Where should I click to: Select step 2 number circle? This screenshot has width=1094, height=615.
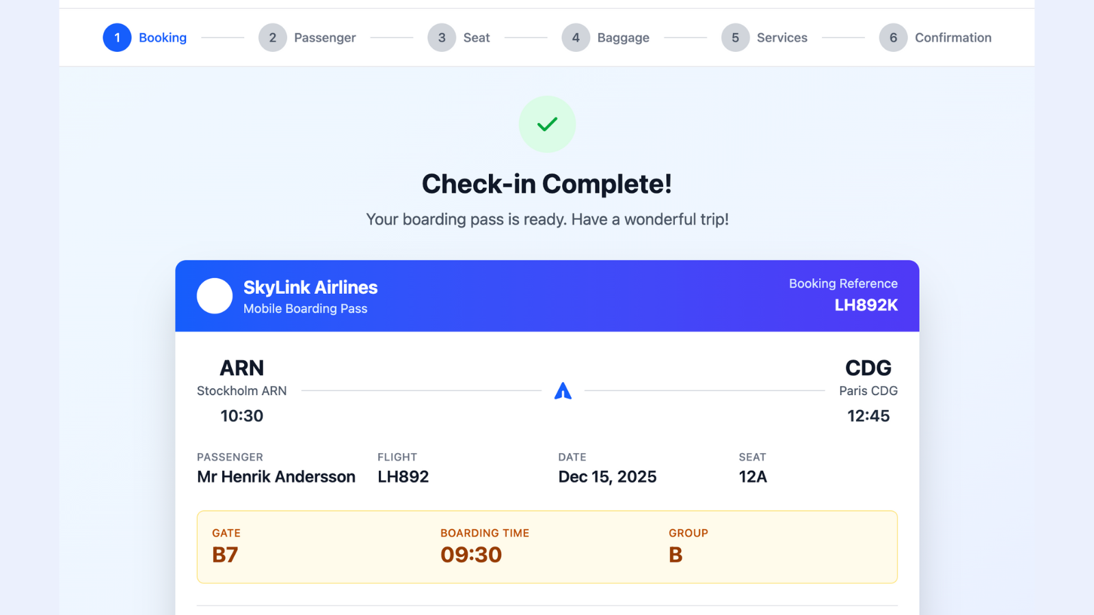[273, 38]
